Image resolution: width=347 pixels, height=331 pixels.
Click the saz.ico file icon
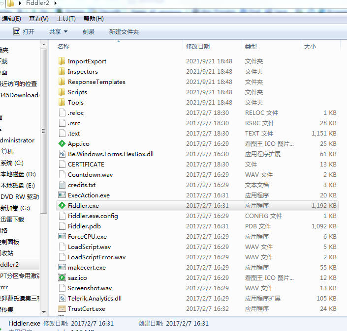(62, 278)
